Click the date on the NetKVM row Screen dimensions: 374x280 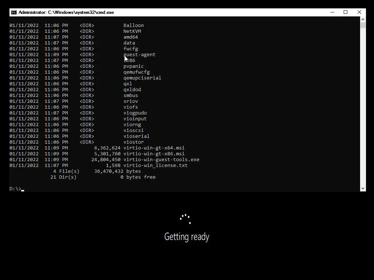click(x=24, y=31)
